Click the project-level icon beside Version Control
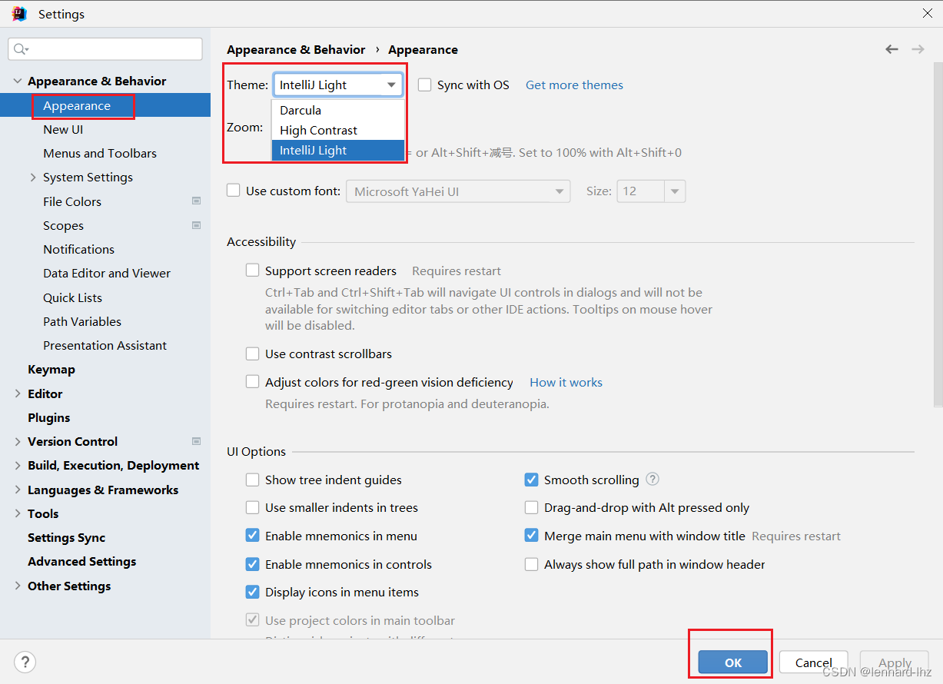The image size is (943, 684). pyautogui.click(x=196, y=441)
